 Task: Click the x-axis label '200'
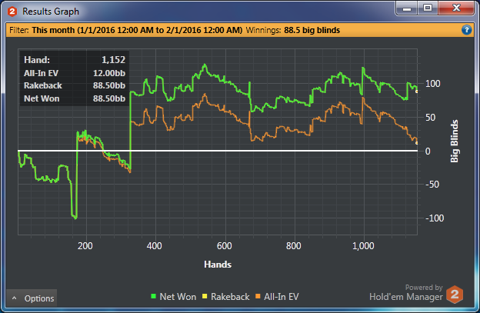point(85,245)
